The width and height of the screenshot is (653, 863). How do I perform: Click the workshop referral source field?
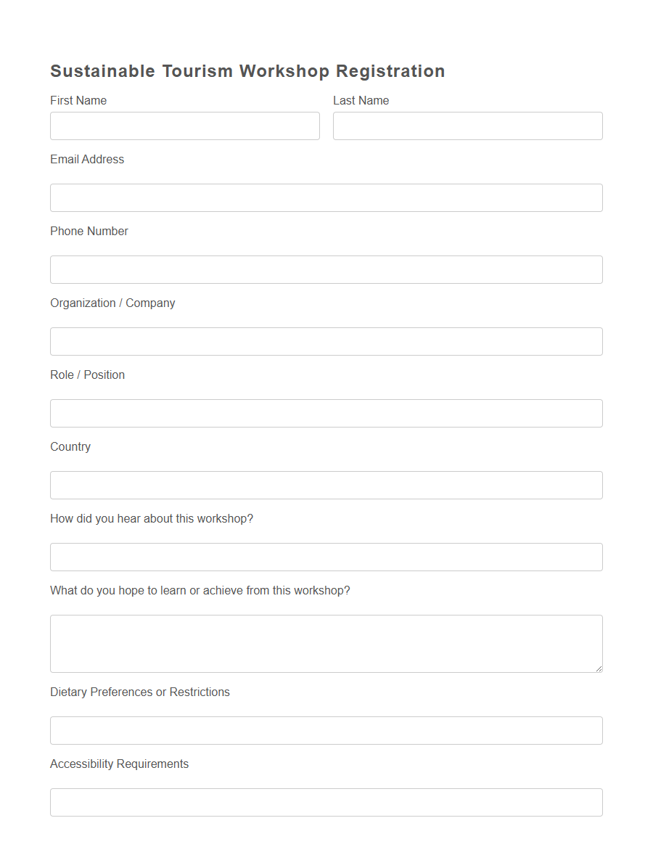click(326, 557)
